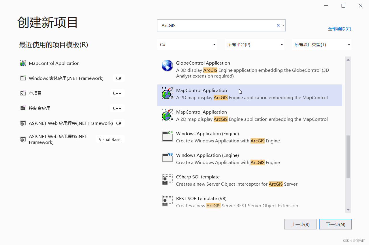
Task: Select the CSharp SOI template title
Action: [198, 177]
